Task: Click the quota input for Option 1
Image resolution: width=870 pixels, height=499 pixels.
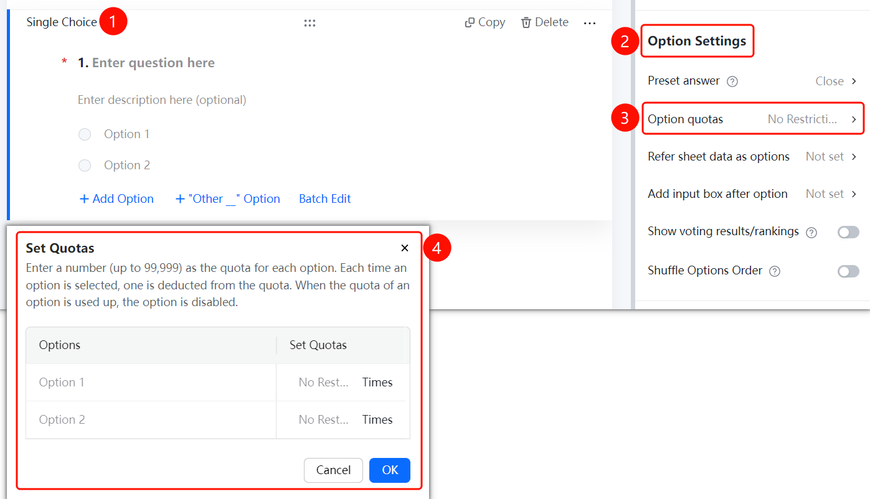Action: (323, 383)
